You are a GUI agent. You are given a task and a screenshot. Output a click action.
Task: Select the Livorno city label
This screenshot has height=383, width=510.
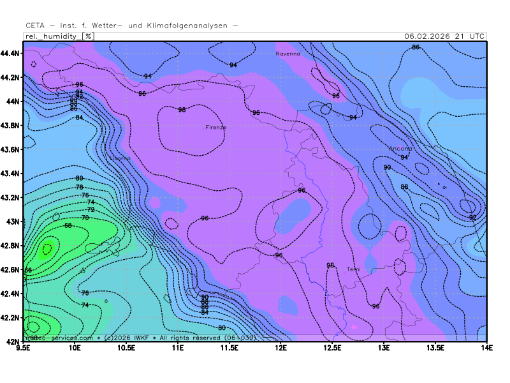tap(120, 158)
